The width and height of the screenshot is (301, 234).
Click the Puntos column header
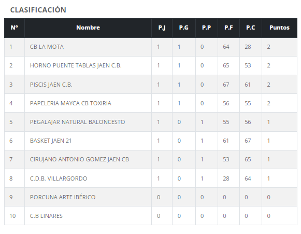(x=279, y=27)
